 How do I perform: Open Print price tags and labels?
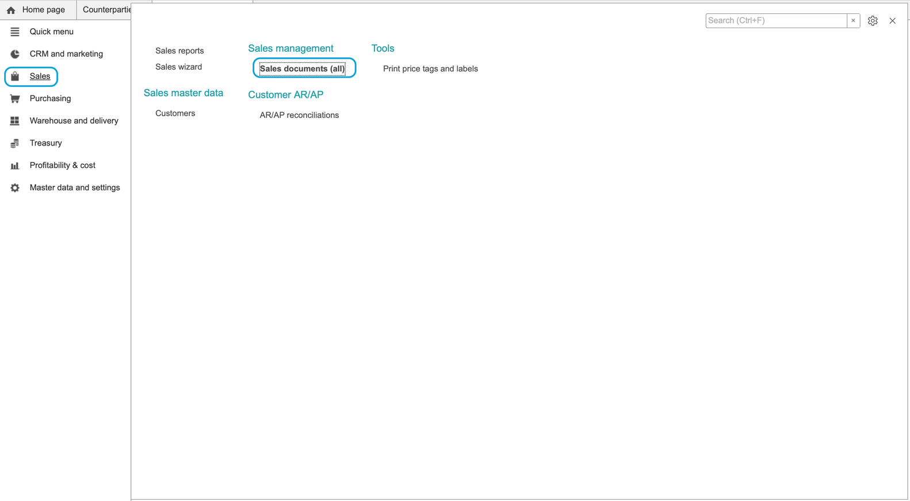click(430, 68)
